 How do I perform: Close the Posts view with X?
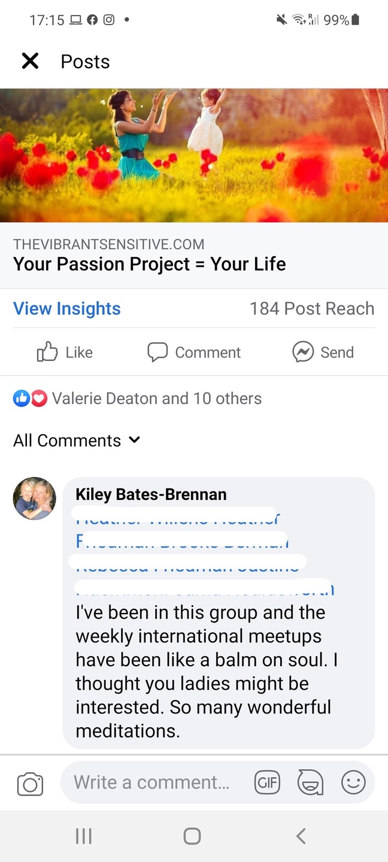[30, 61]
